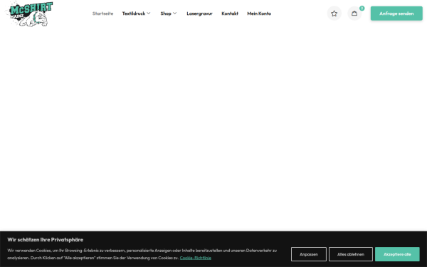Open Mein Konto page
The width and height of the screenshot is (427, 267).
(x=259, y=14)
